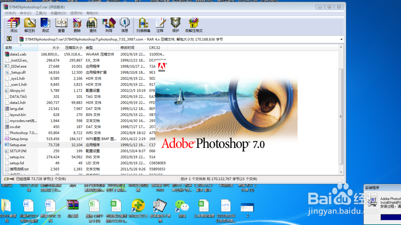Click the status bar drive/key icon
Viewport: 401px width, 225px height.
[9, 179]
